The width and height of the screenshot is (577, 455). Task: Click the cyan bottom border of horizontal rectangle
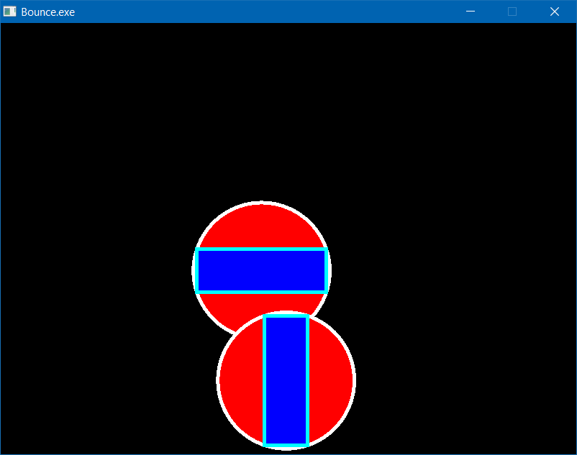point(262,291)
